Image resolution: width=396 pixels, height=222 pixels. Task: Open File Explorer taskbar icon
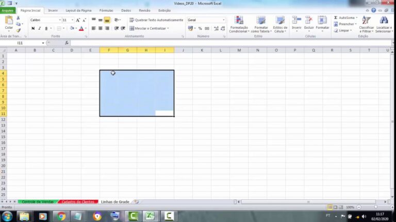(24, 216)
